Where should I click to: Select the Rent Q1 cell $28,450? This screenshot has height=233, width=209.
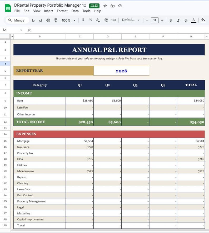tap(80, 101)
